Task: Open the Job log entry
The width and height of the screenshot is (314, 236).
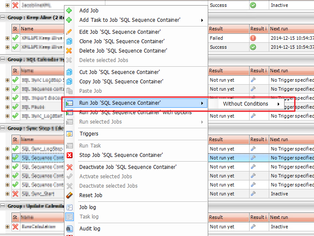Action: click(88, 207)
